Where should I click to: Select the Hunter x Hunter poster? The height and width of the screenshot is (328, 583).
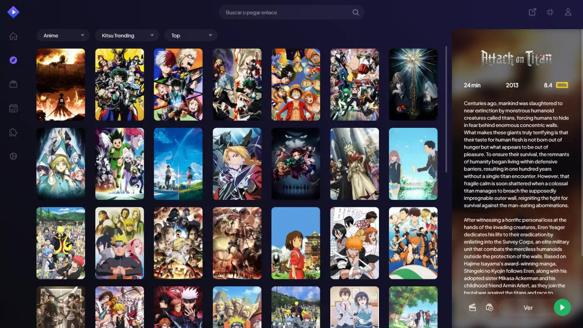(120, 164)
